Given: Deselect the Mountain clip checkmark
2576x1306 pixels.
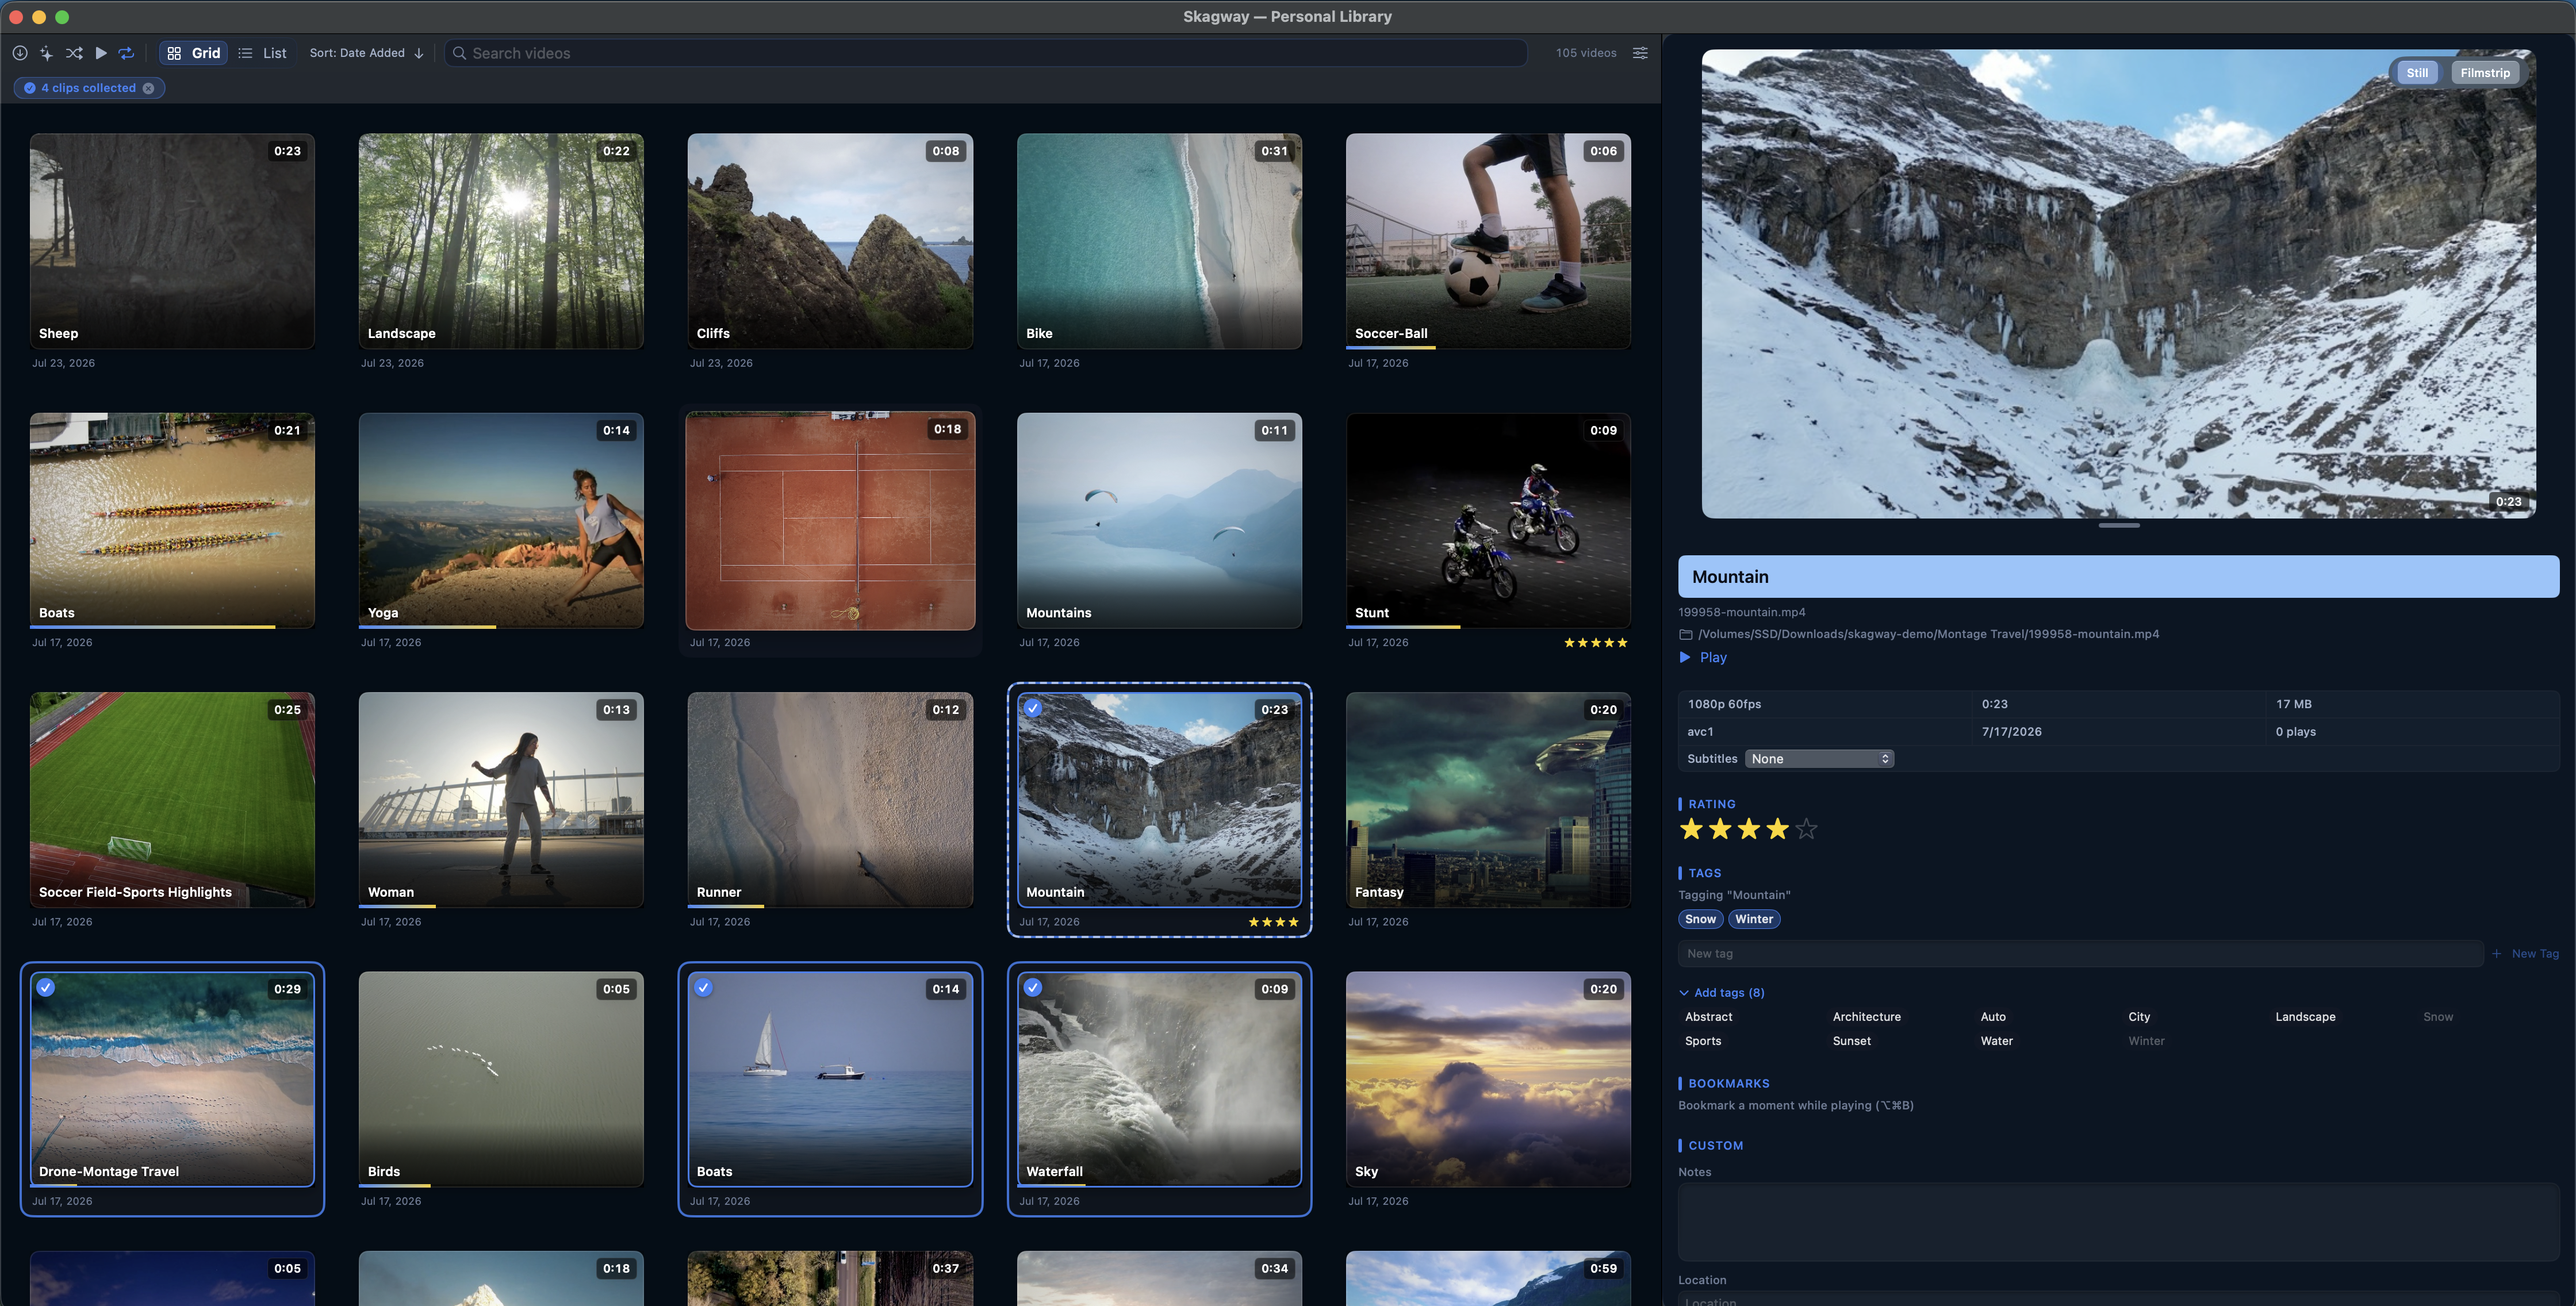Looking at the screenshot, I should click(x=1033, y=708).
